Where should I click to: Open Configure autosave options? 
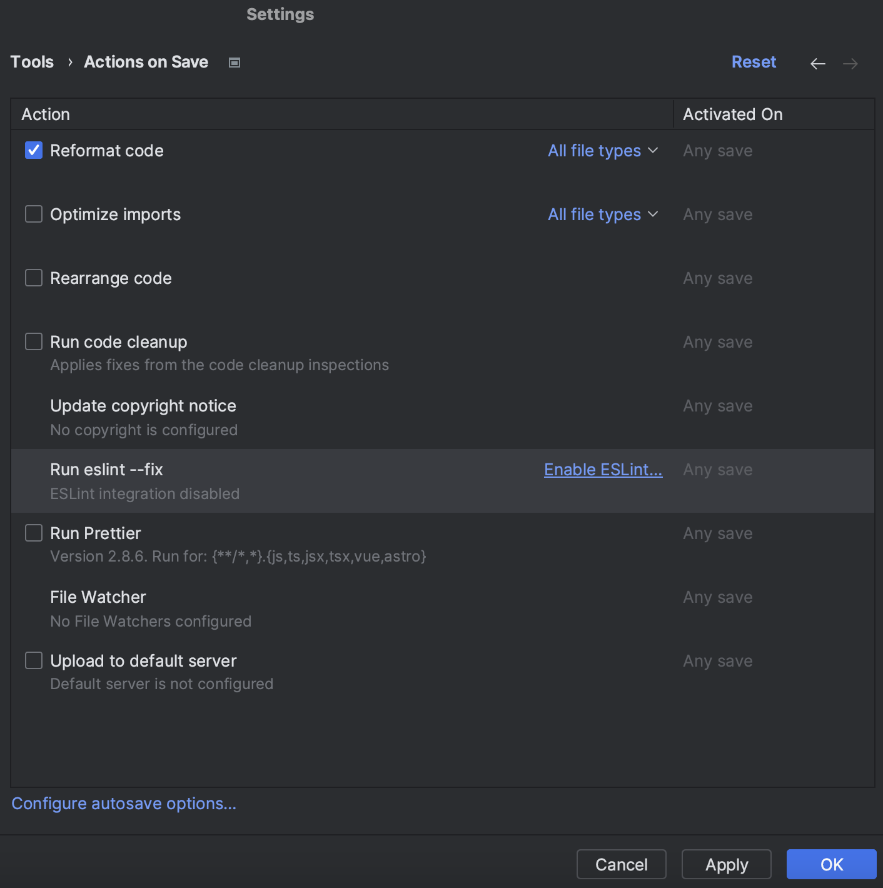point(124,804)
